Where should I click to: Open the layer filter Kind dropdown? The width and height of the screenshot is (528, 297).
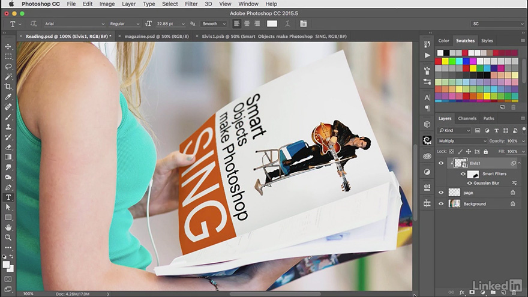pyautogui.click(x=454, y=131)
